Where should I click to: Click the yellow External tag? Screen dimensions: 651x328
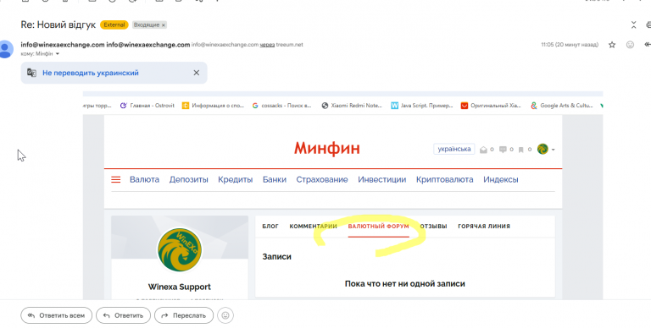click(x=114, y=25)
